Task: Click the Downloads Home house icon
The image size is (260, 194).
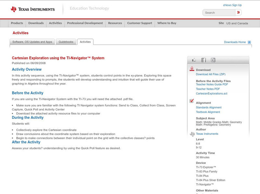Action: coord(249,42)
